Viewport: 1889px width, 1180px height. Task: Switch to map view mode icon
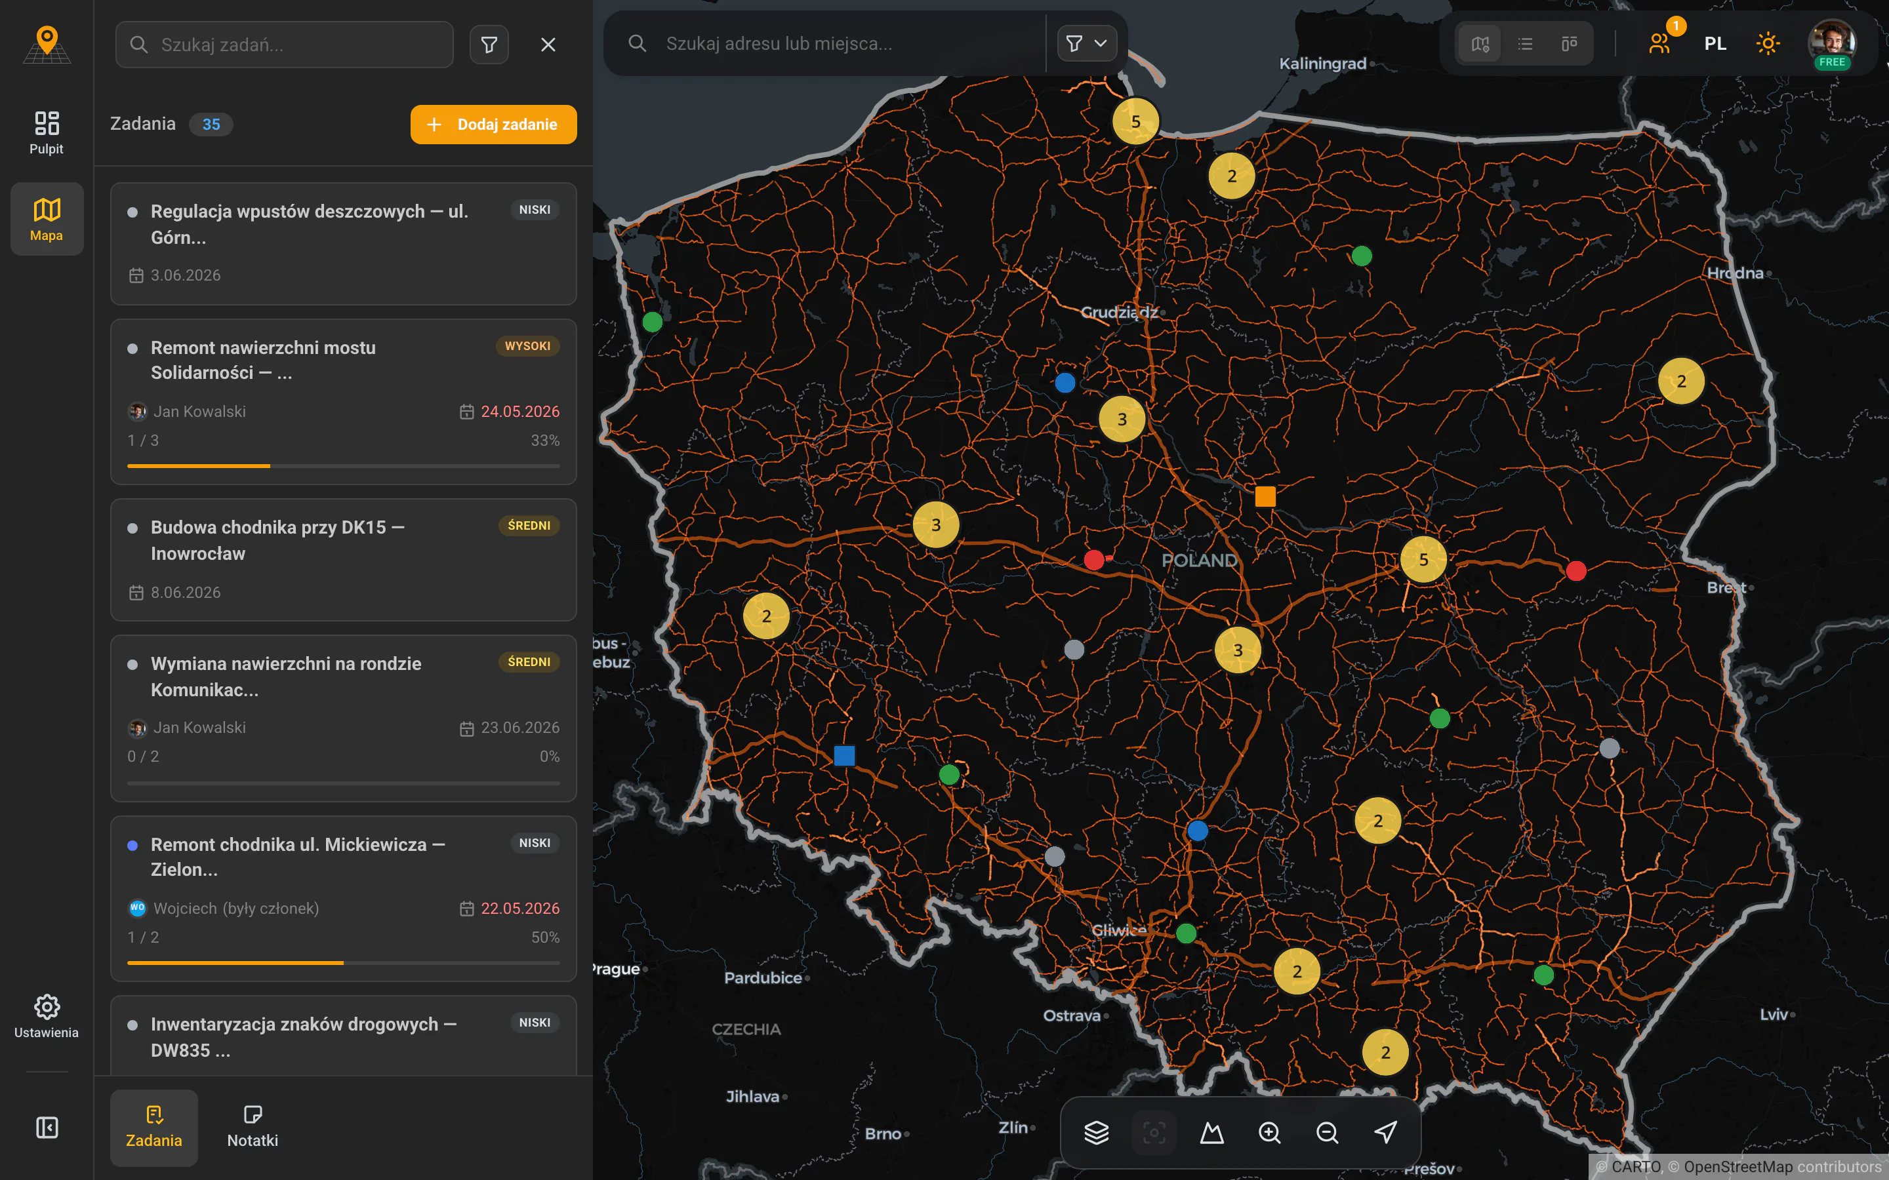click(1480, 44)
